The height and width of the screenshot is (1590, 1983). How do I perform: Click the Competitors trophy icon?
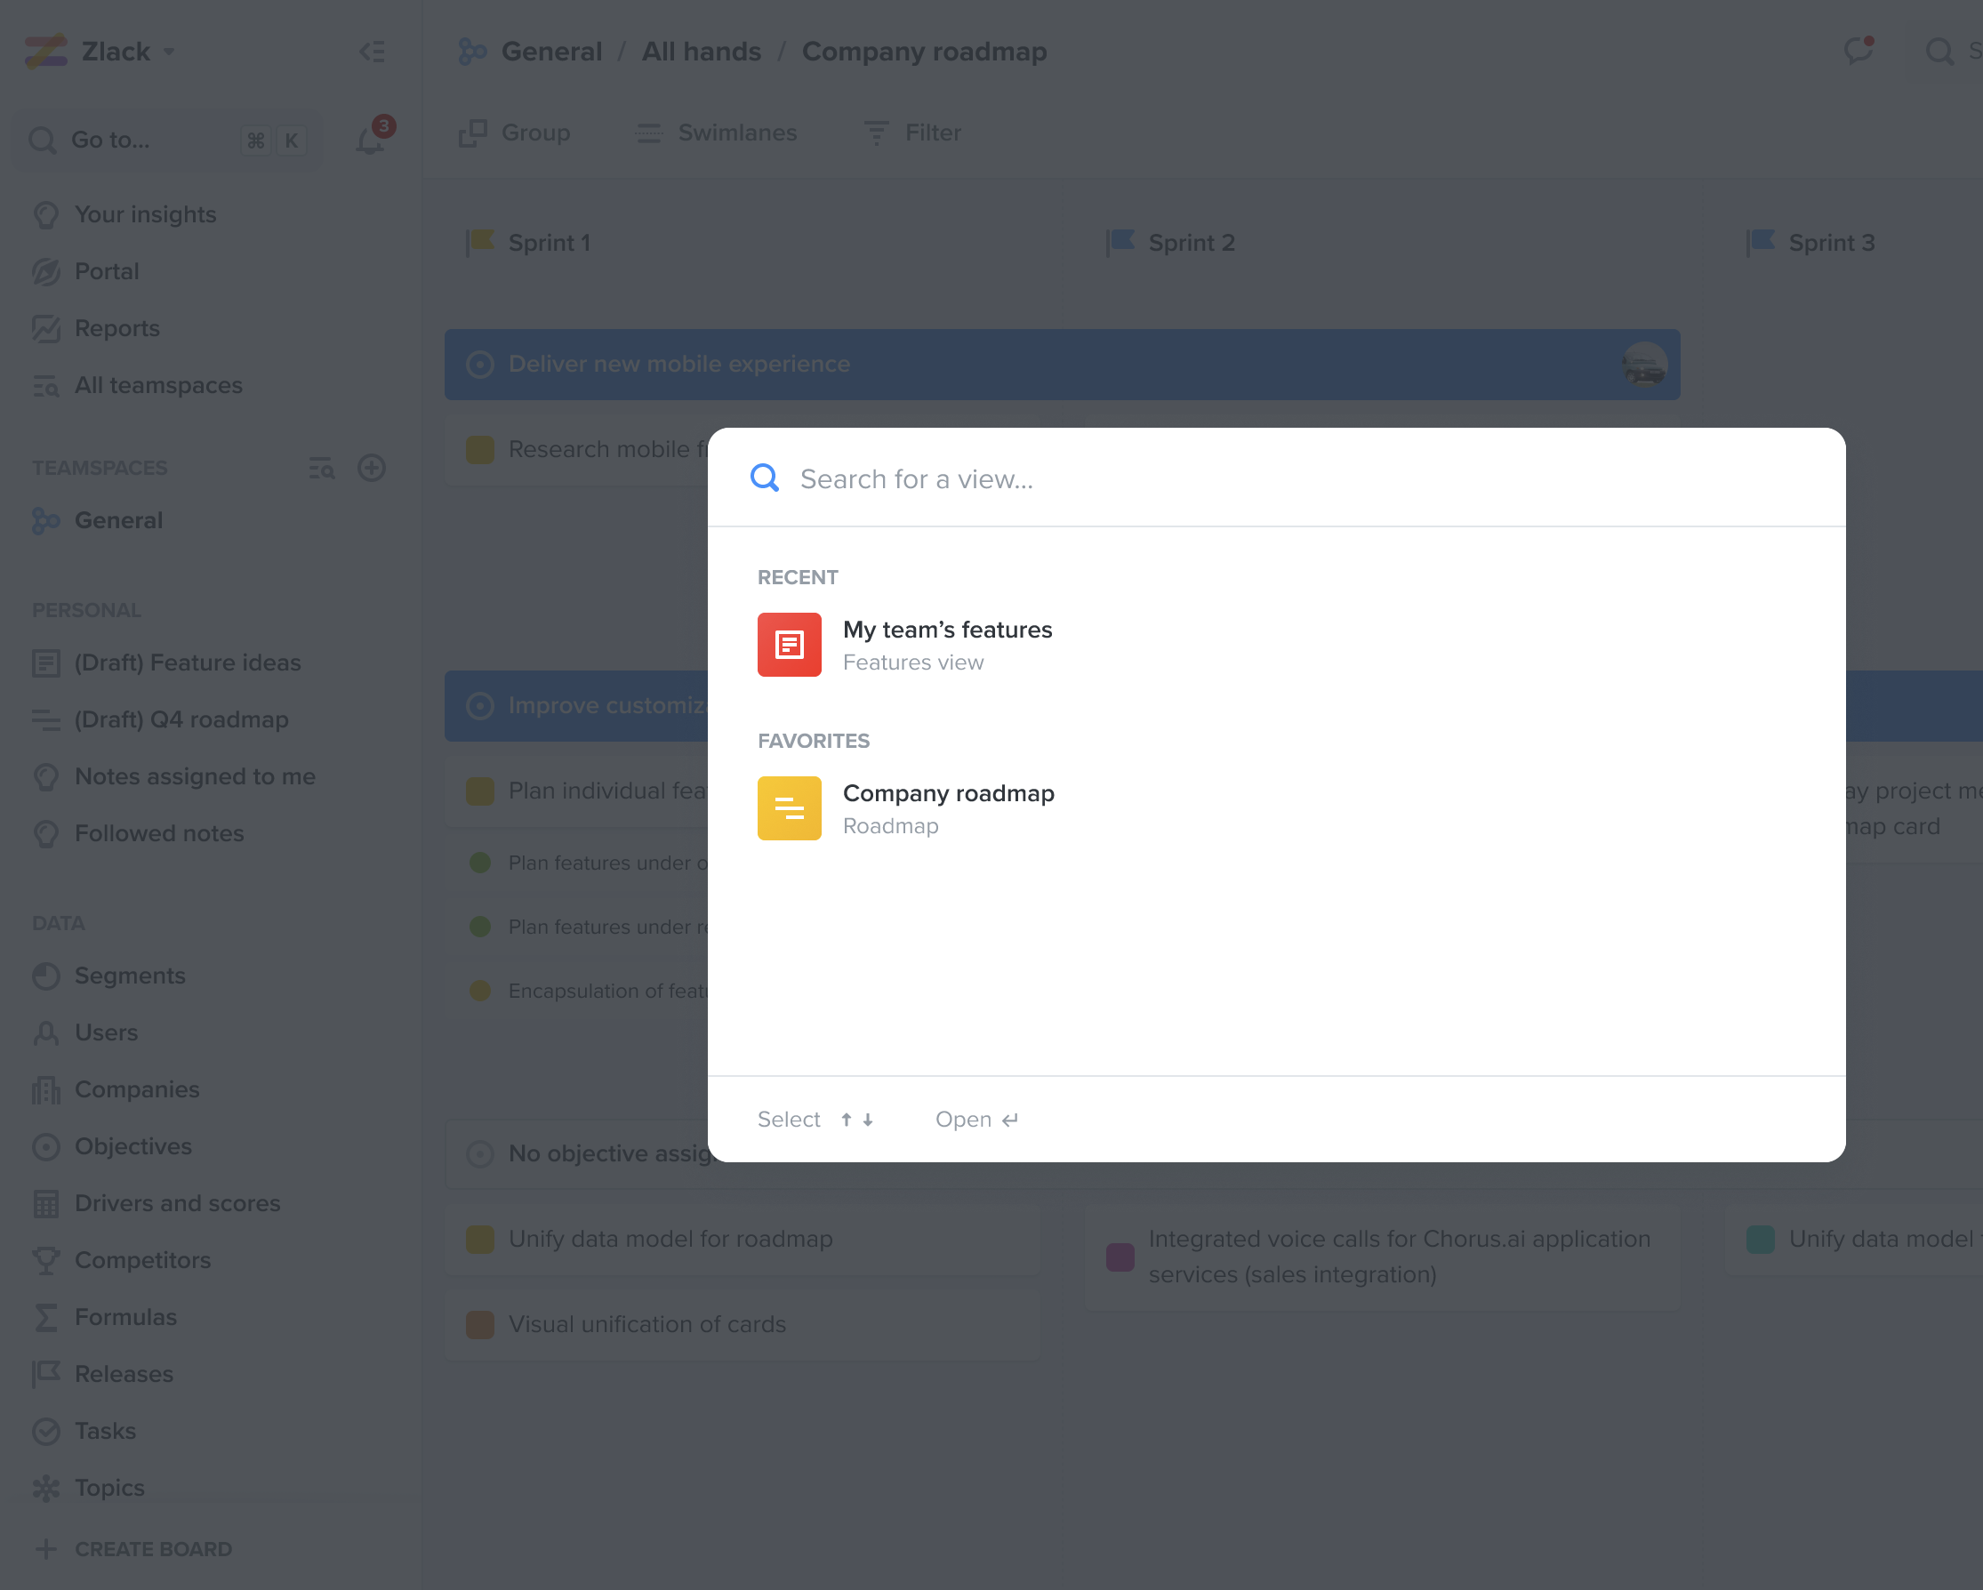(x=46, y=1261)
